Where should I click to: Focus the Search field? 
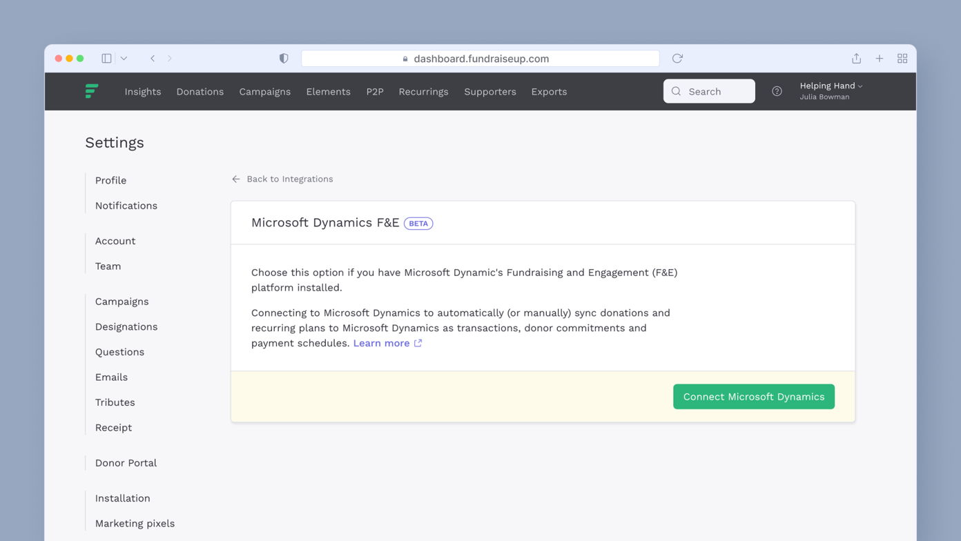pyautogui.click(x=709, y=91)
